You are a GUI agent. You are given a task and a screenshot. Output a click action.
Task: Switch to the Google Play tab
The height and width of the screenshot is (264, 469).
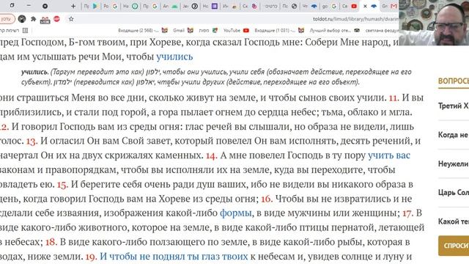(91, 6)
